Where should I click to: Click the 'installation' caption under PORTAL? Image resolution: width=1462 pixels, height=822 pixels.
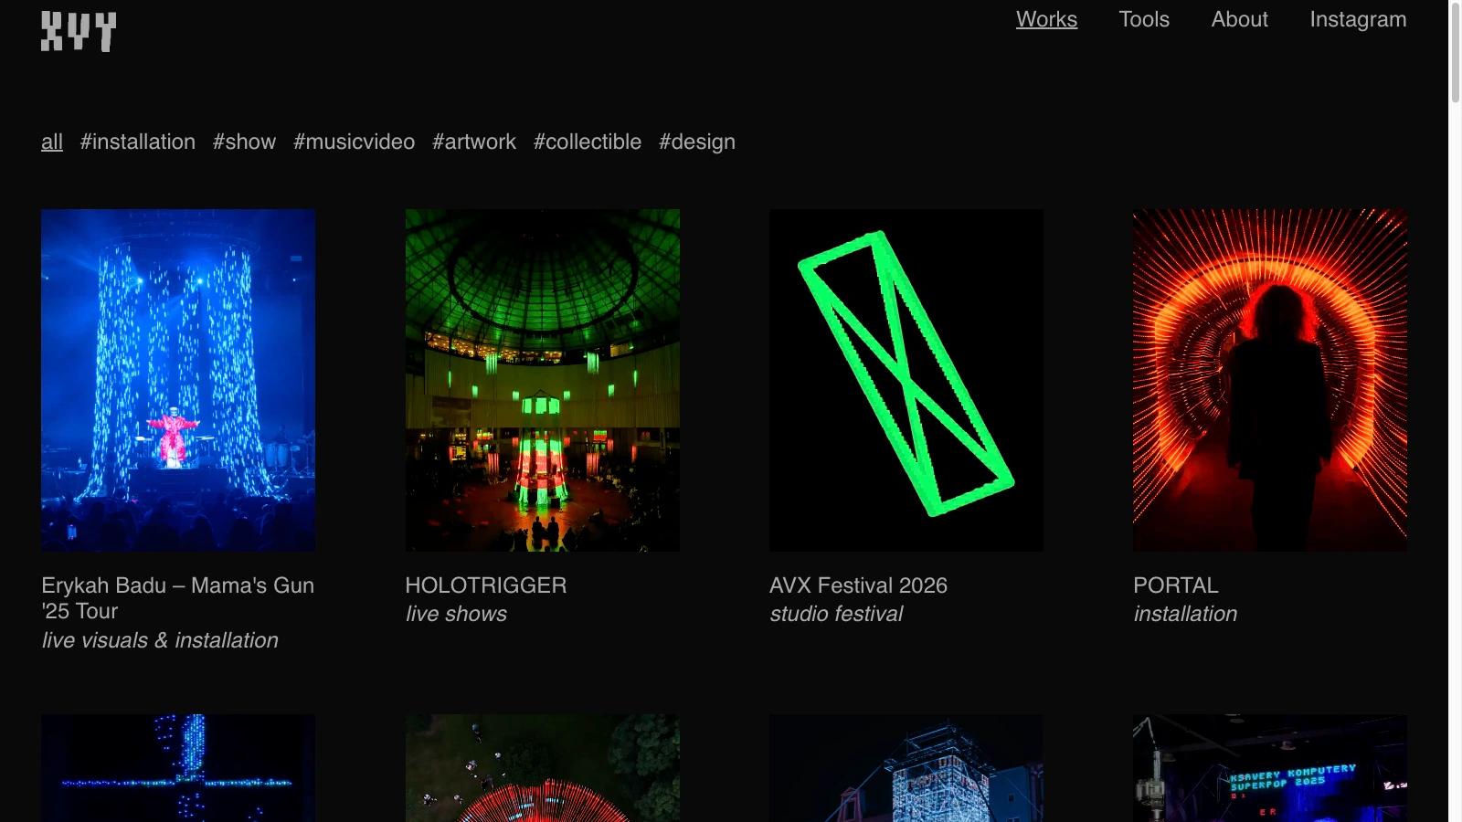coord(1185,614)
